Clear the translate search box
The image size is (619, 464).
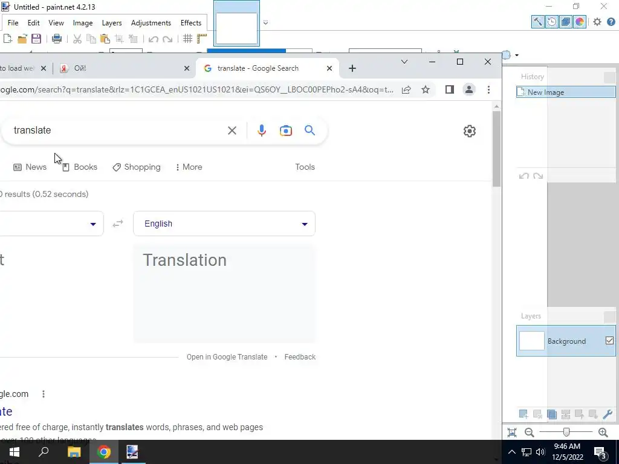(232, 130)
